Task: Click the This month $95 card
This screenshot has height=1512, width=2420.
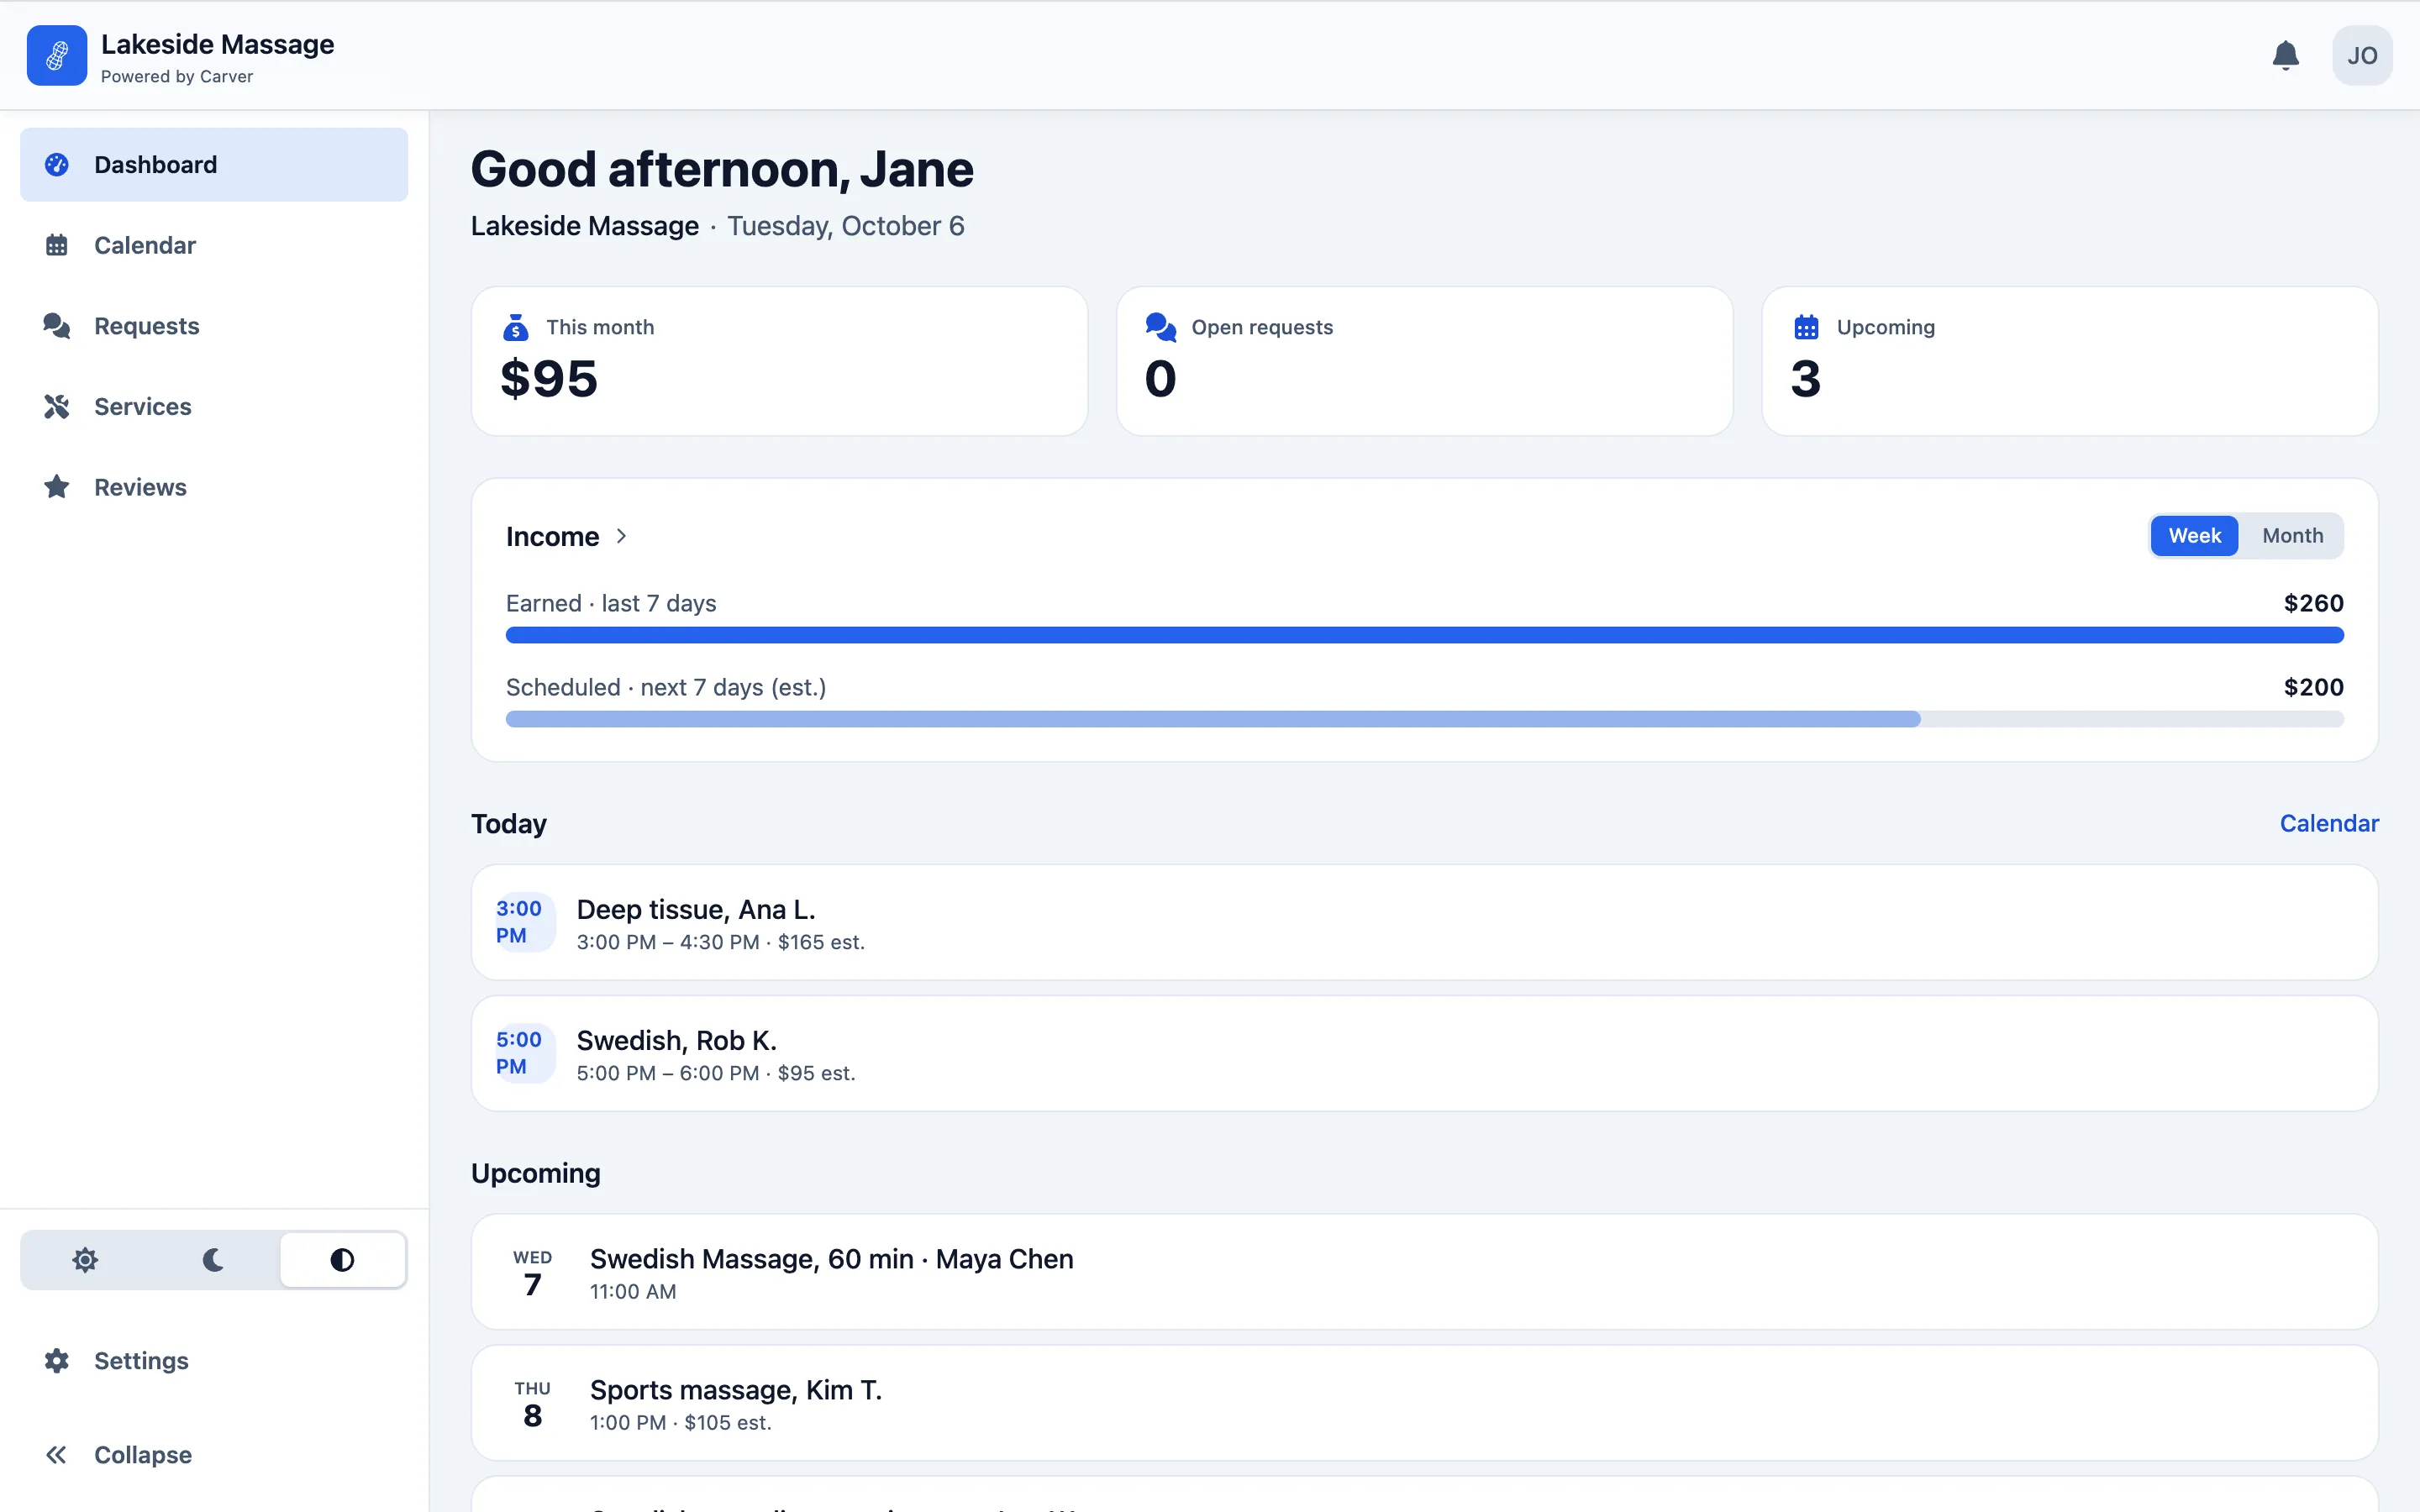Action: pos(779,361)
